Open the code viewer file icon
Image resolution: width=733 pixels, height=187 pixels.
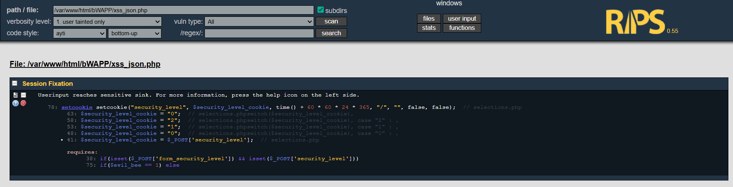[15, 95]
